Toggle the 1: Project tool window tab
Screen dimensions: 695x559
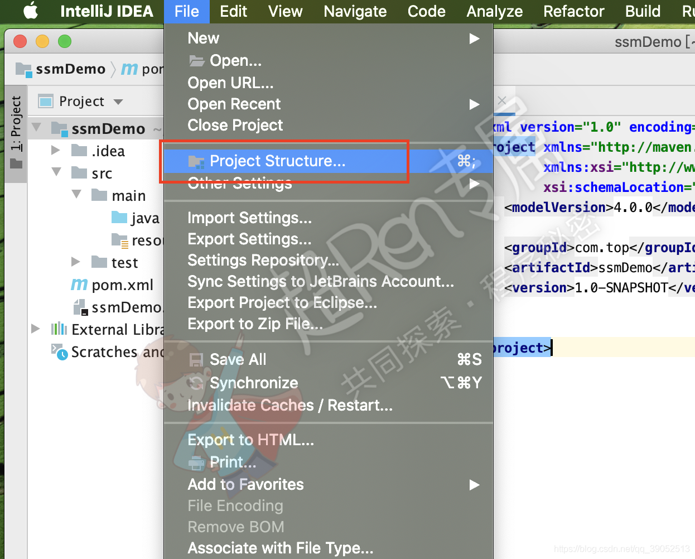coord(16,133)
